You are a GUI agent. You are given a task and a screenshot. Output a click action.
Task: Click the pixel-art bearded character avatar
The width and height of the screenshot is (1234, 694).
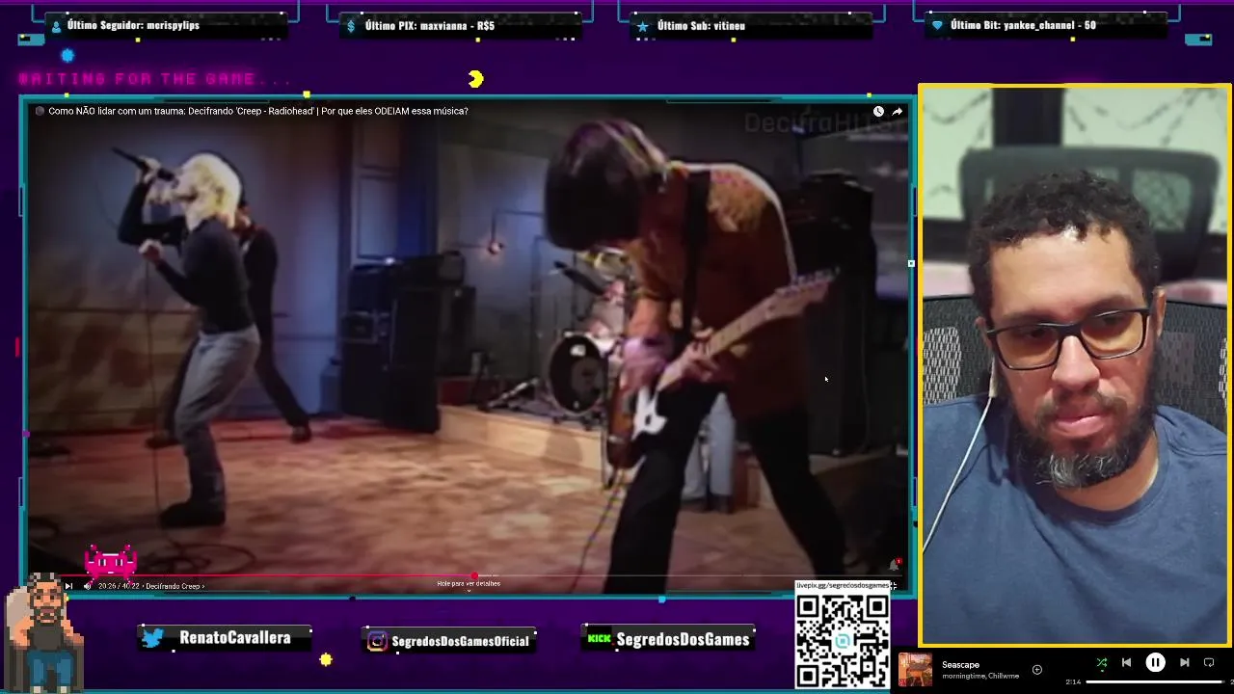[44, 631]
